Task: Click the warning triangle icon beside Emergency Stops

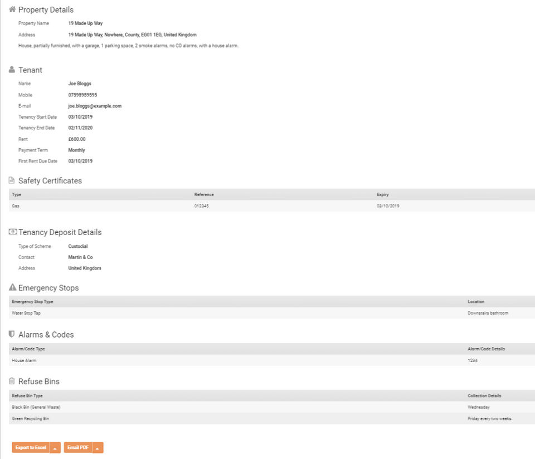Action: pyautogui.click(x=13, y=287)
